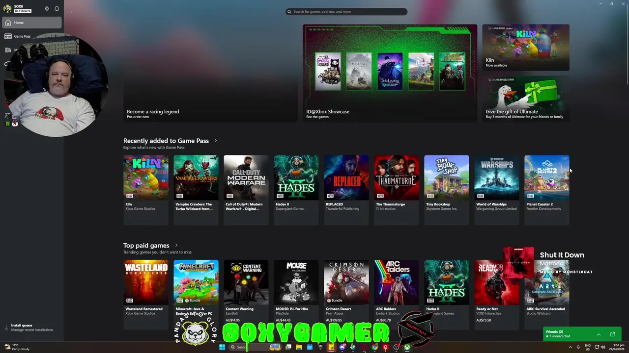Open the notifications bell icon
Image resolution: width=629 pixels, height=353 pixels.
tap(57, 9)
